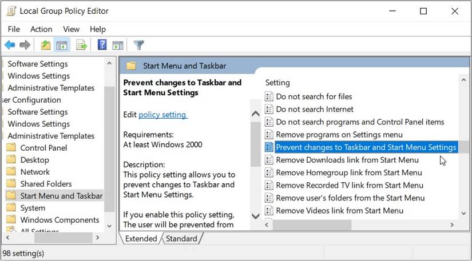
Task: Click the Export List toolbar icon
Action: pyautogui.click(x=81, y=45)
